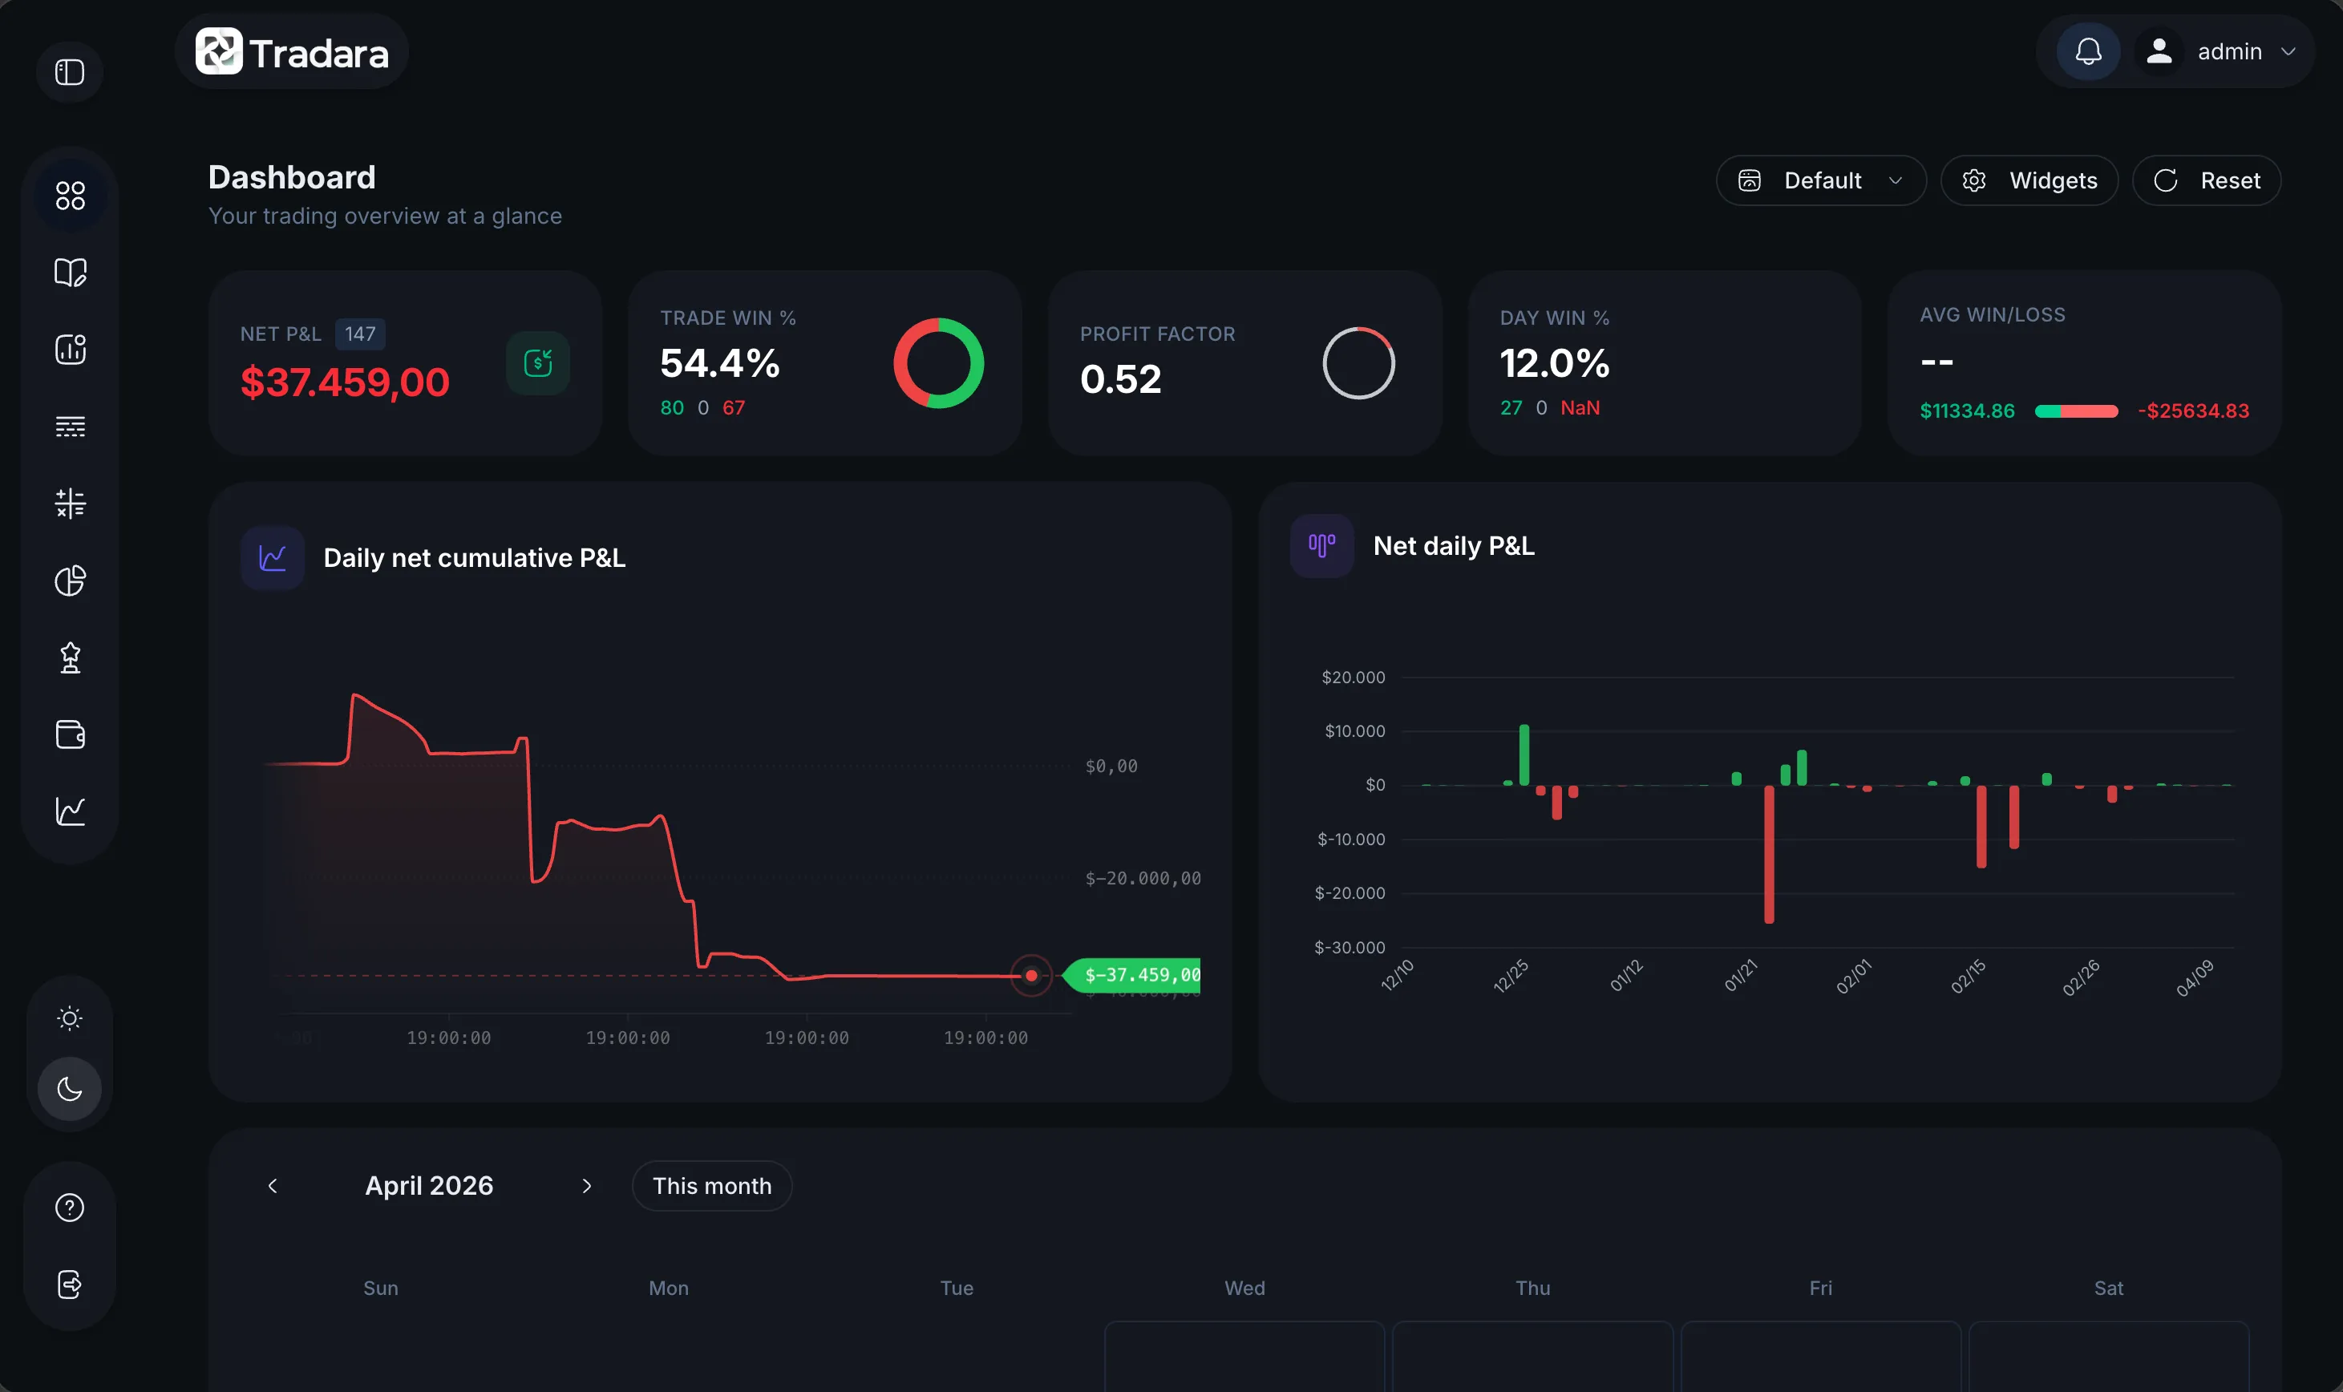This screenshot has height=1392, width=2343.
Task: Open the chess piece strategy icon
Action: point(71,658)
